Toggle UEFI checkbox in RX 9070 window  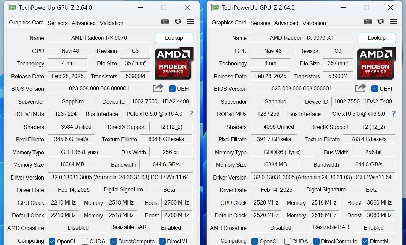tap(172, 89)
